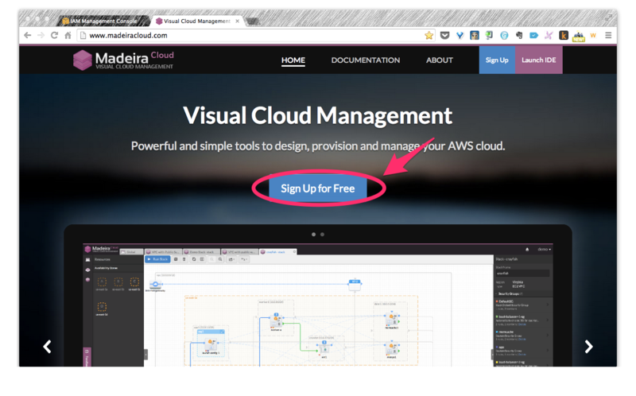
Task: Click the IDE screenshot in the carousel
Action: pyautogui.click(x=317, y=305)
